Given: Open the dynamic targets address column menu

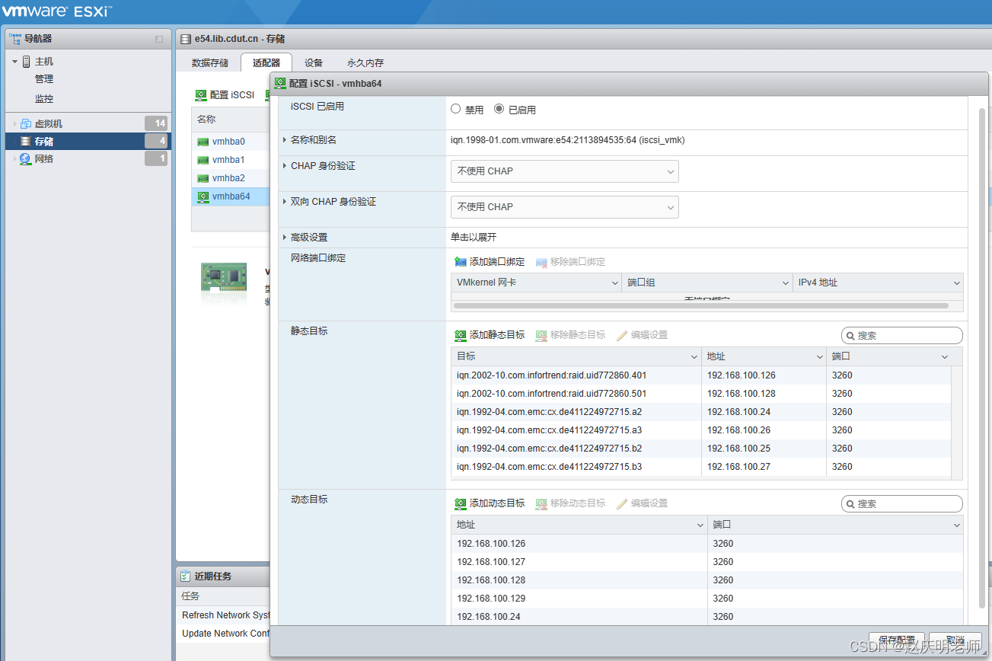Looking at the screenshot, I should [x=700, y=525].
